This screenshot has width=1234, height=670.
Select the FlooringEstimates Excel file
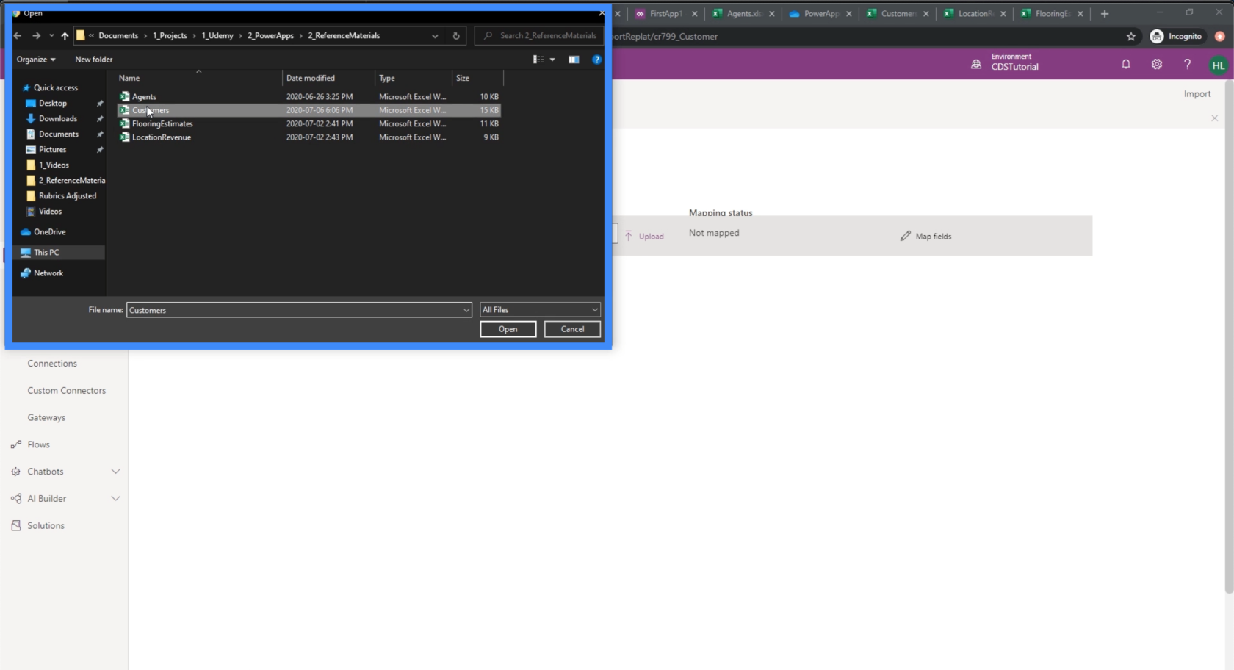coord(308,124)
